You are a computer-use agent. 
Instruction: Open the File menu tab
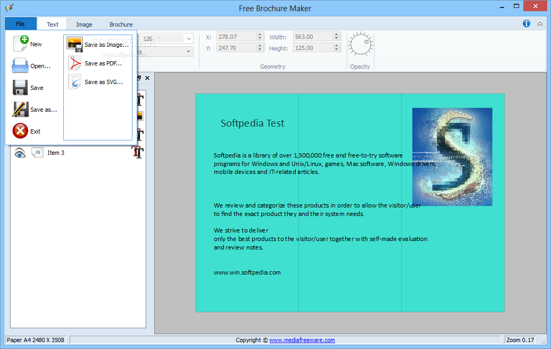[x=20, y=24]
